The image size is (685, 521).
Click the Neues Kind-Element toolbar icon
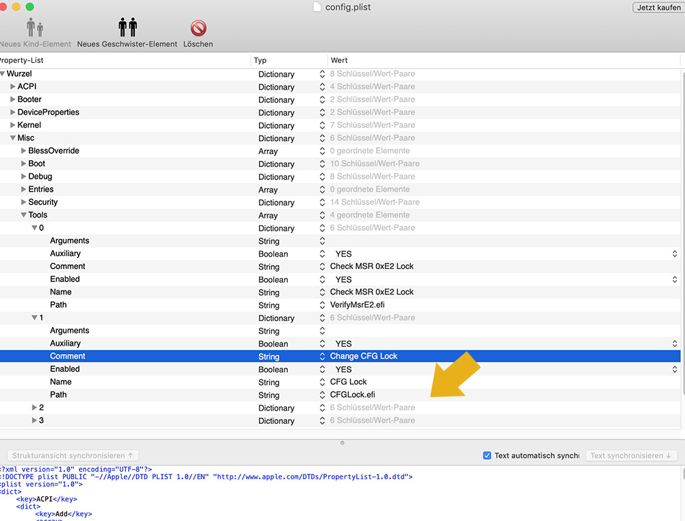[34, 28]
